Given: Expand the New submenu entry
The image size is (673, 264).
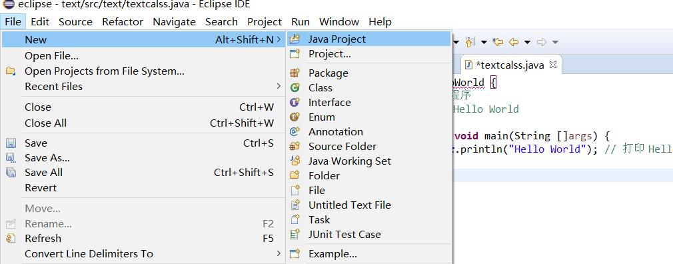Looking at the screenshot, I should click(144, 39).
